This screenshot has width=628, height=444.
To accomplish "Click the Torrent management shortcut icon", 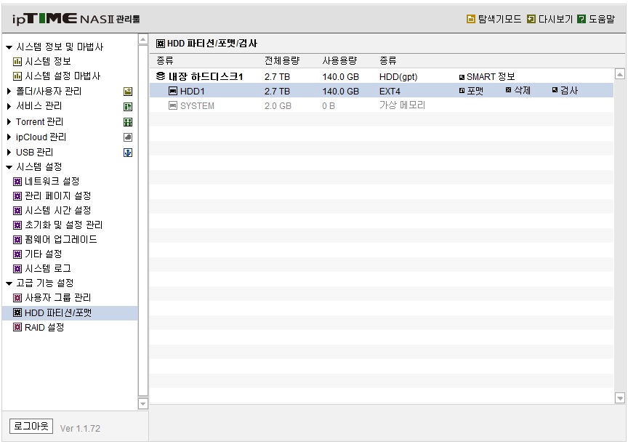I will click(x=128, y=122).
